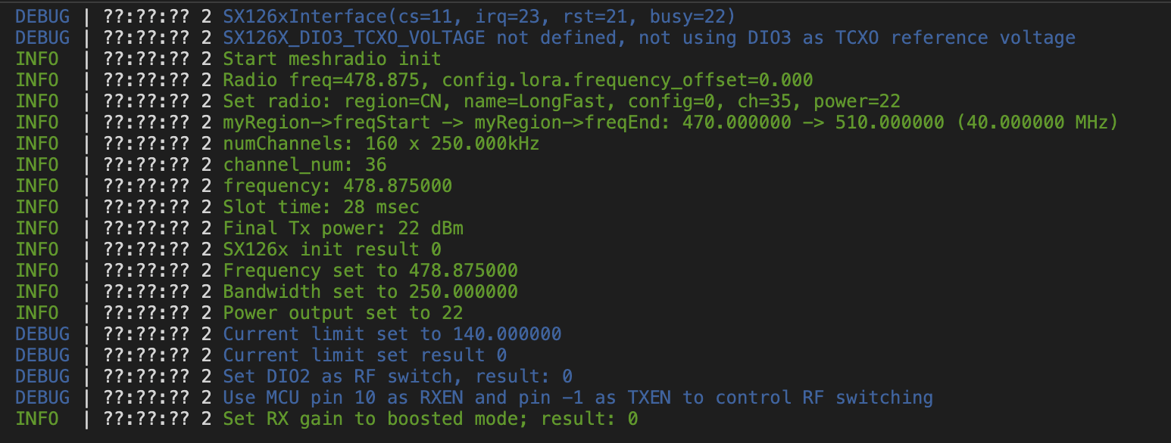Select the "Radio freq=478.875" log line
This screenshot has width=1171, height=443.
coord(517,80)
